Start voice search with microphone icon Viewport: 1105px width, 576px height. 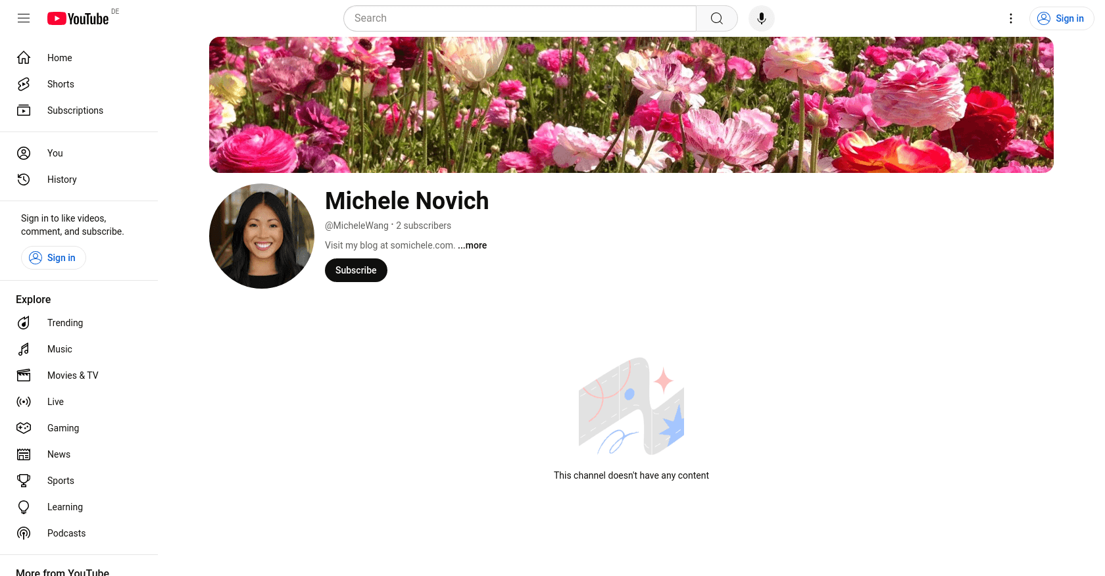coord(761,18)
